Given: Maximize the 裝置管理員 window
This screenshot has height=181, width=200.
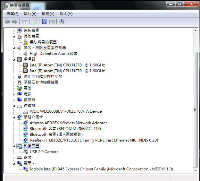Looking at the screenshot, I should [x=179, y=4].
